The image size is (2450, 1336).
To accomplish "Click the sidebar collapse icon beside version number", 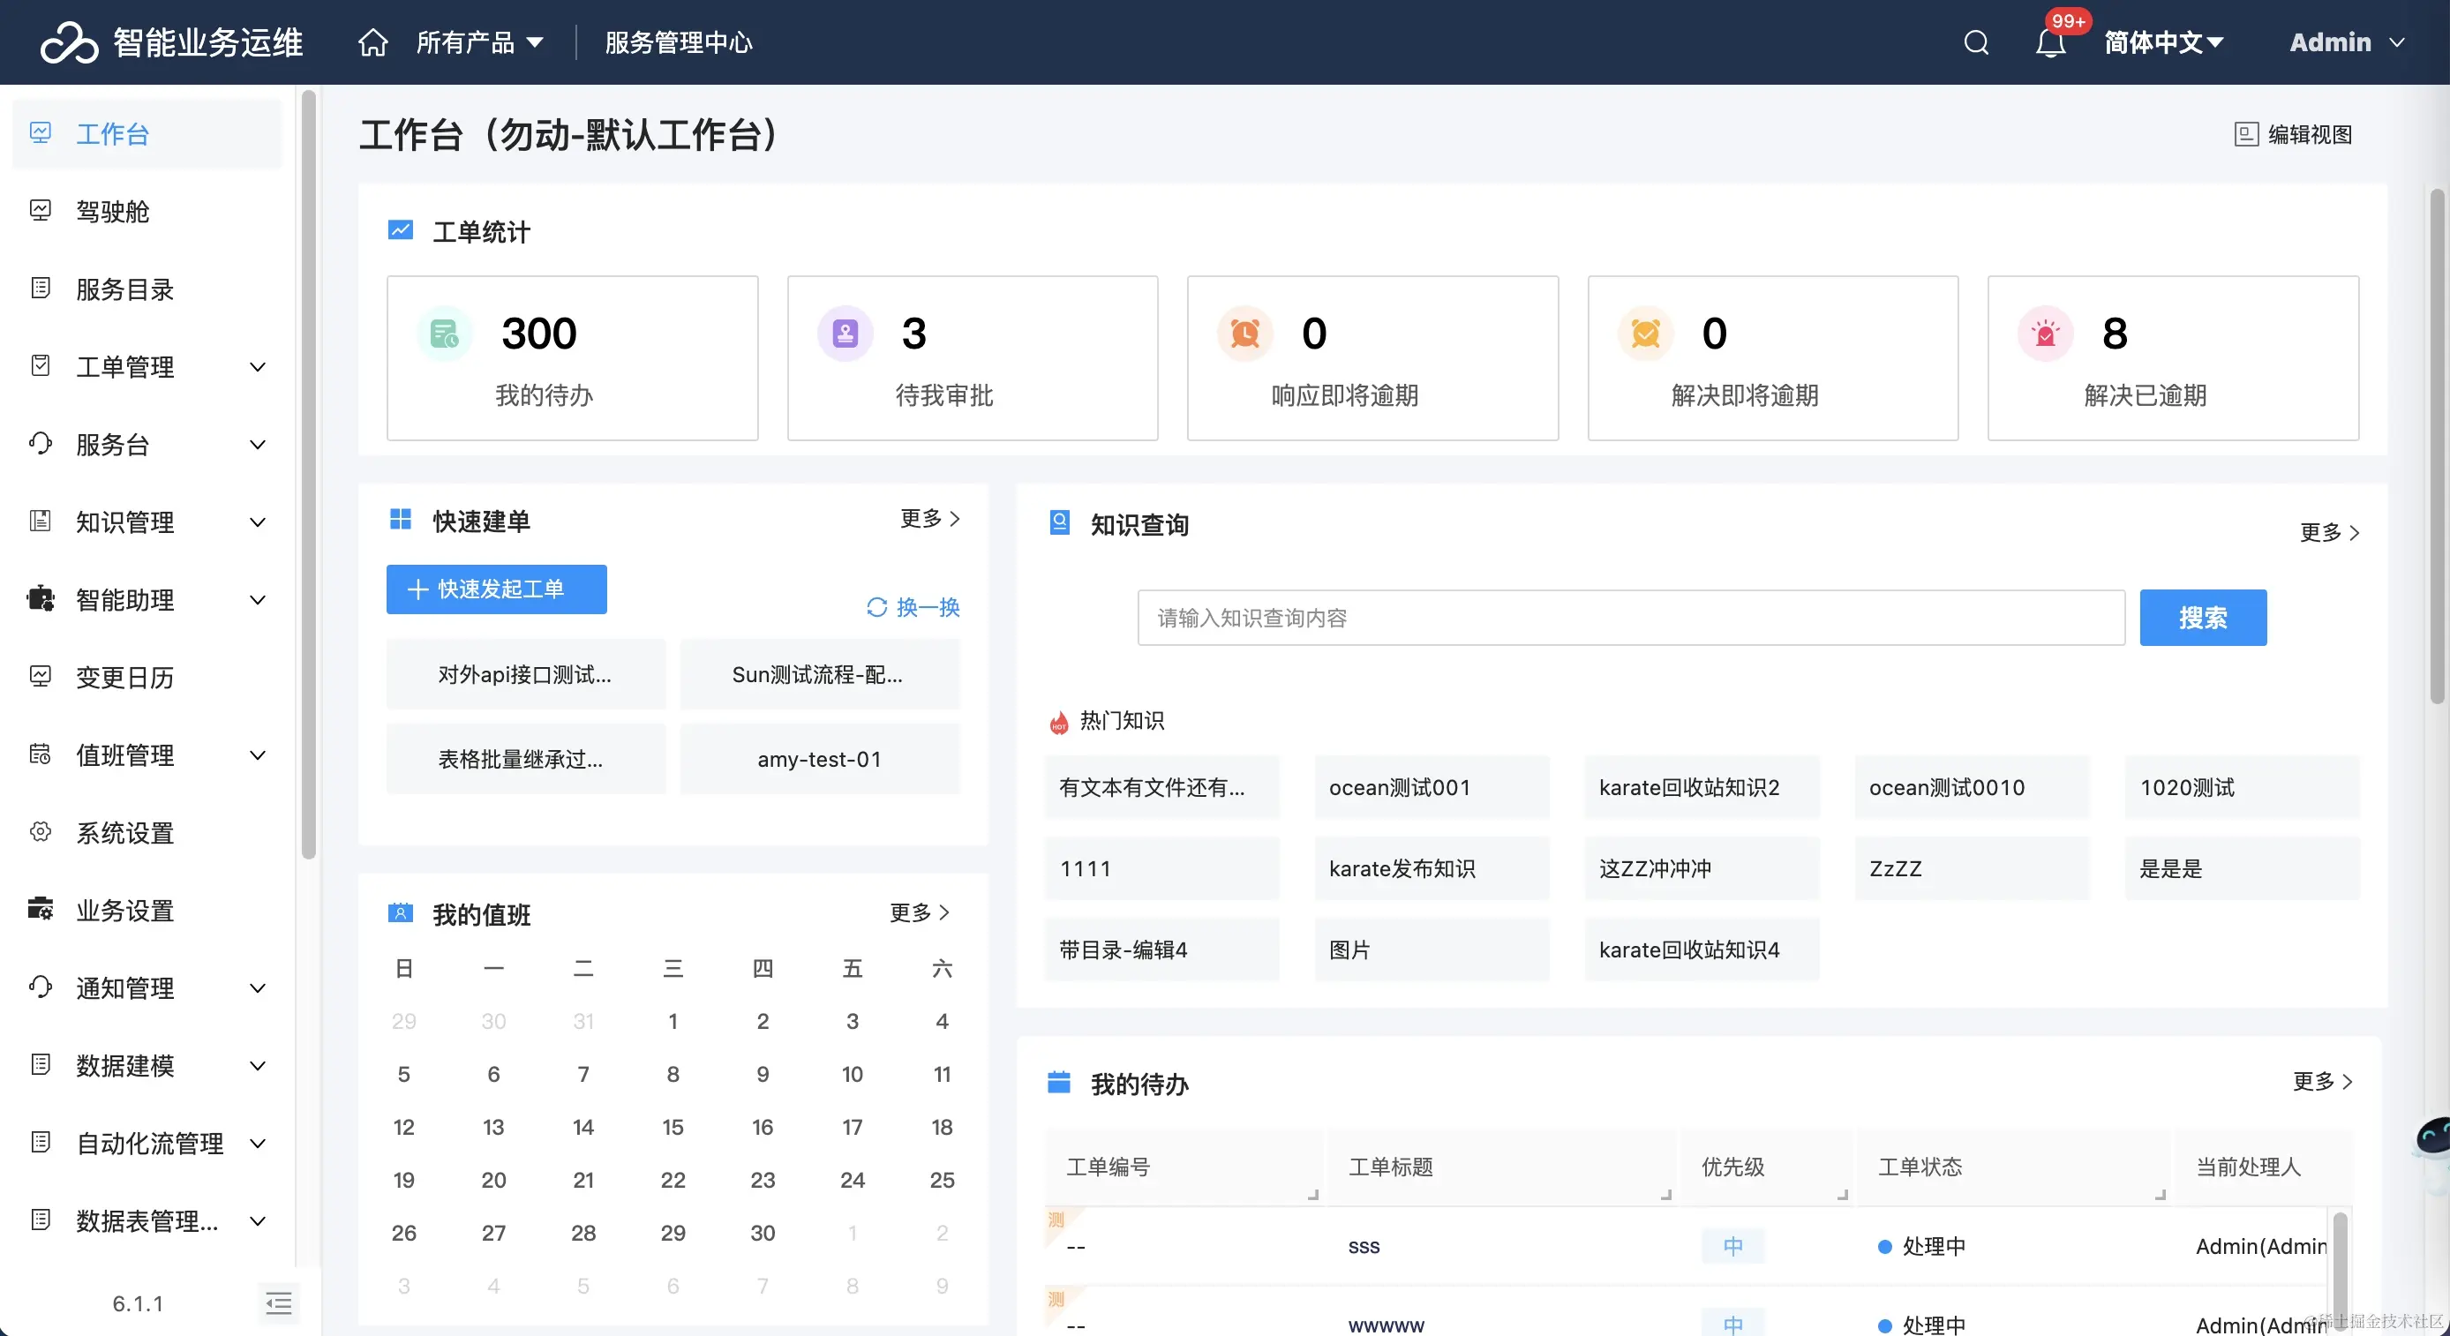I will point(279,1302).
